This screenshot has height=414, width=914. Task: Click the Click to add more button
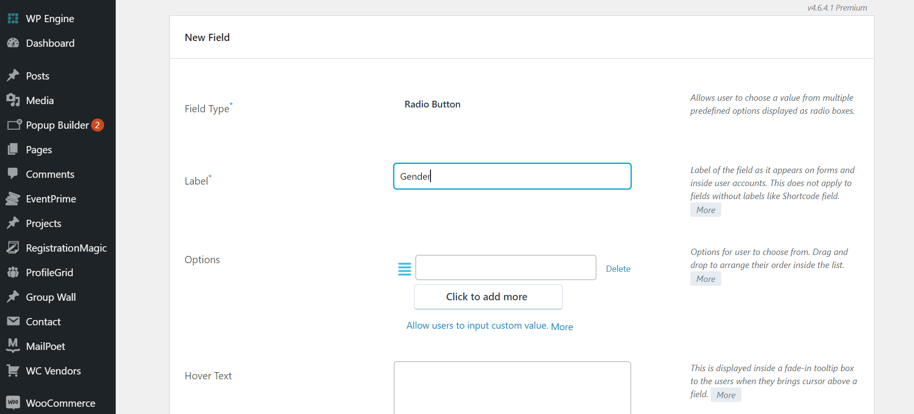tap(488, 297)
